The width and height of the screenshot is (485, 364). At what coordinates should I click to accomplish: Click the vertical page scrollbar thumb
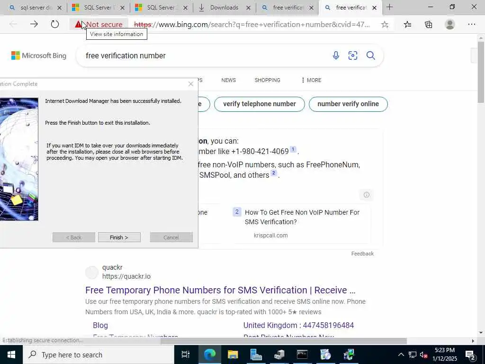tap(481, 72)
